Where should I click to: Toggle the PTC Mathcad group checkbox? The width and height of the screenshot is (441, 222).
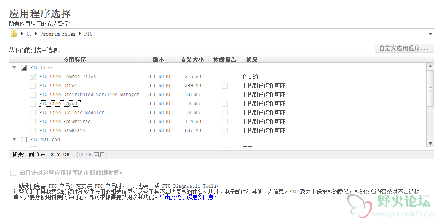tap(24, 139)
